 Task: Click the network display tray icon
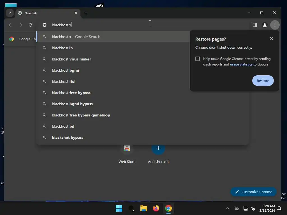pos(246,208)
